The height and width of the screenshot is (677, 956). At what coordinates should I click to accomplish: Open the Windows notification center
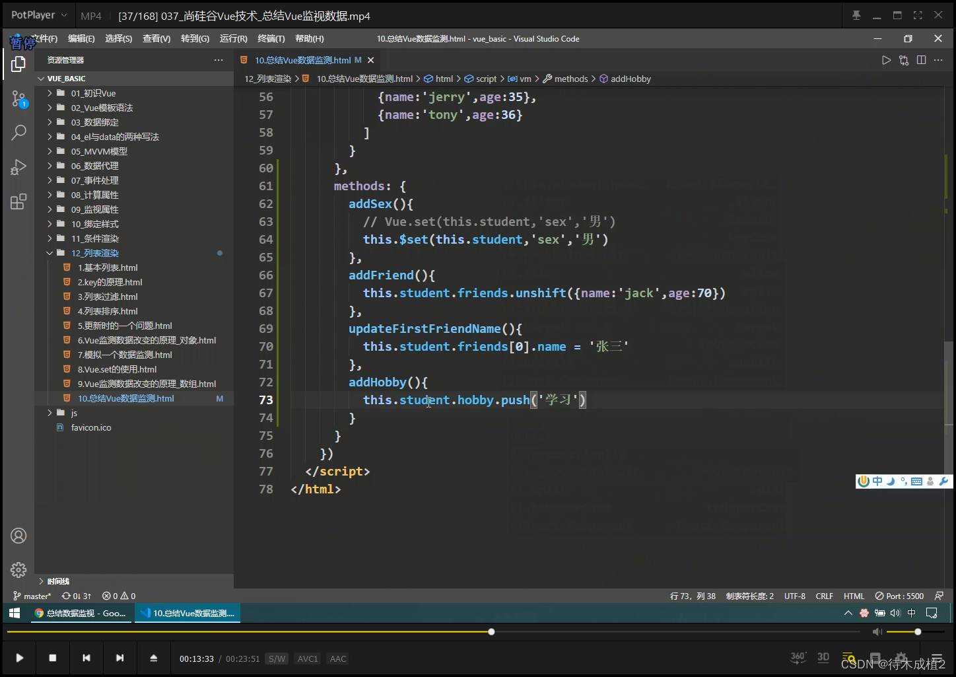point(932,613)
